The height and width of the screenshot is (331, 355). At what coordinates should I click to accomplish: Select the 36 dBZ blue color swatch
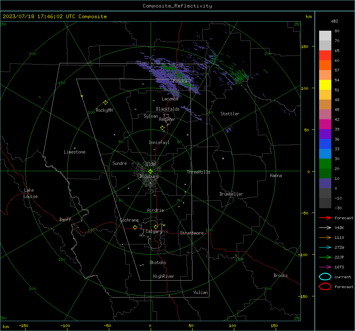pos(325,144)
